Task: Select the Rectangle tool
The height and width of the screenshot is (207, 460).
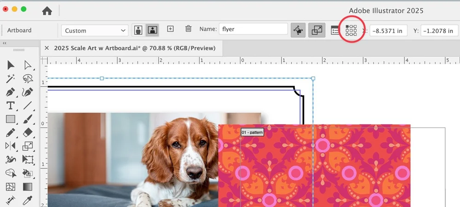Action: [x=11, y=119]
